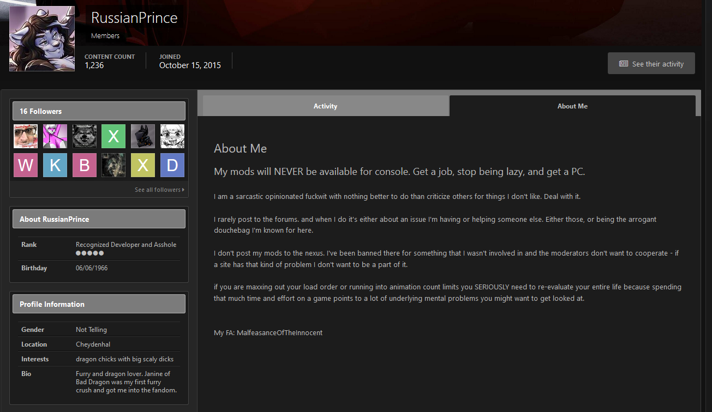
Task: Click the arrow next to See all followers
Action: coord(183,190)
